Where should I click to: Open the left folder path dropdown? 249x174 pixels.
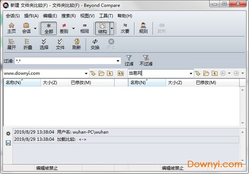(86, 74)
